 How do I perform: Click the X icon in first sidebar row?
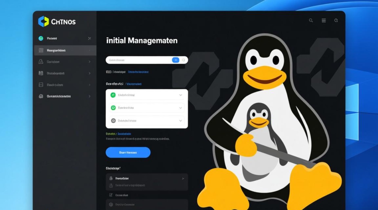click(89, 38)
